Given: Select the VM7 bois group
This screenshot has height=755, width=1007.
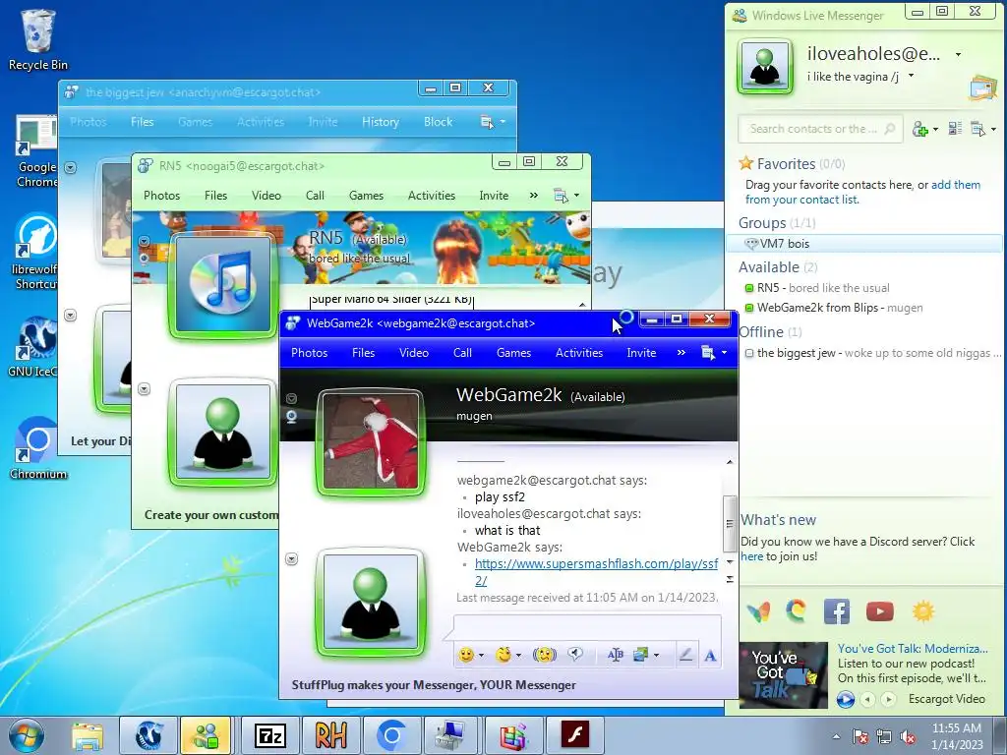Looking at the screenshot, I should click(863, 244).
